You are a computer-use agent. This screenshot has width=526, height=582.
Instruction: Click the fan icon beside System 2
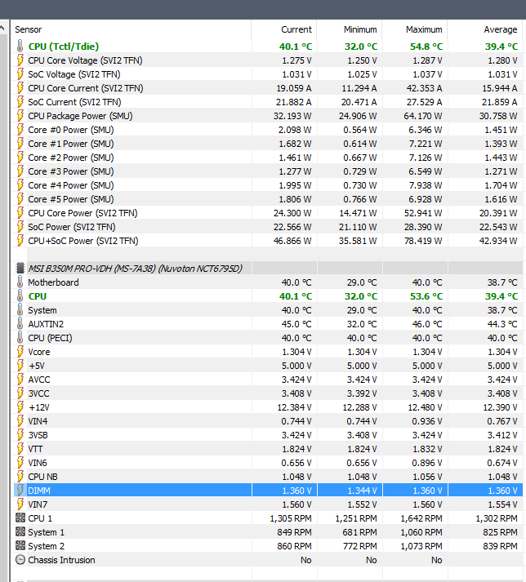(x=20, y=545)
